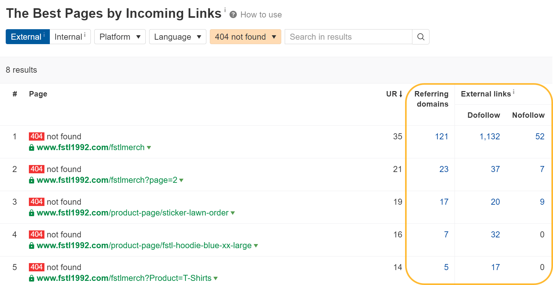Open the Language dropdown
Image resolution: width=553 pixels, height=285 pixels.
point(177,37)
